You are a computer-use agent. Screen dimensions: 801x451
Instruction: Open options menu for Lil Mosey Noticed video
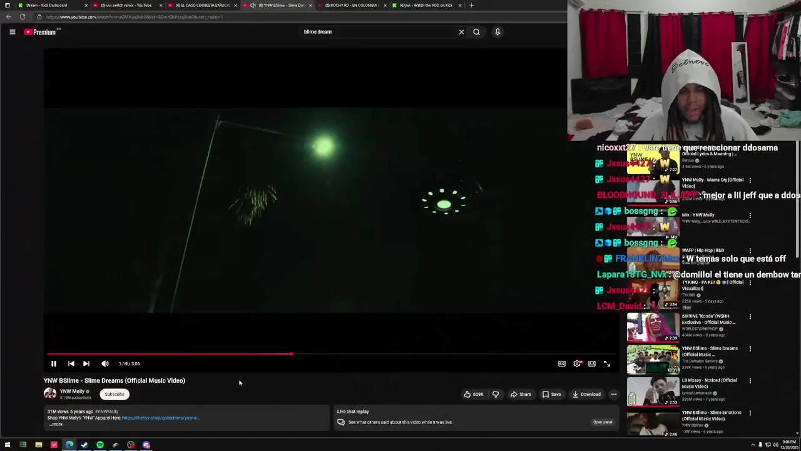pyautogui.click(x=750, y=381)
